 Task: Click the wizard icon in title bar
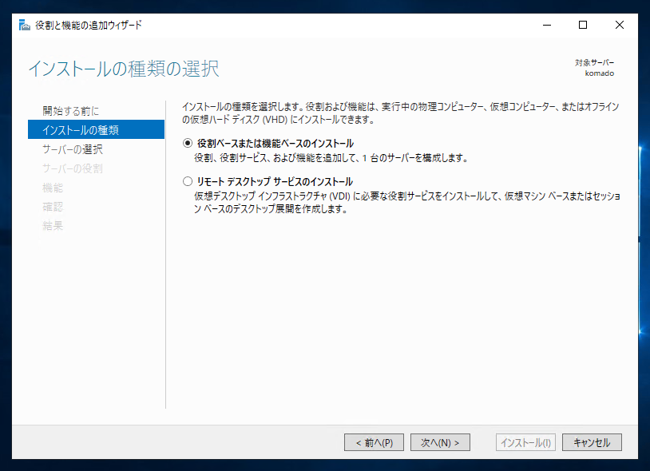[x=25, y=26]
